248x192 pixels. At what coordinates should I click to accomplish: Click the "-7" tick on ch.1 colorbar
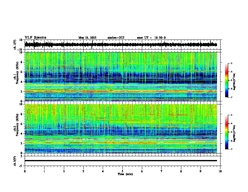point(231,97)
